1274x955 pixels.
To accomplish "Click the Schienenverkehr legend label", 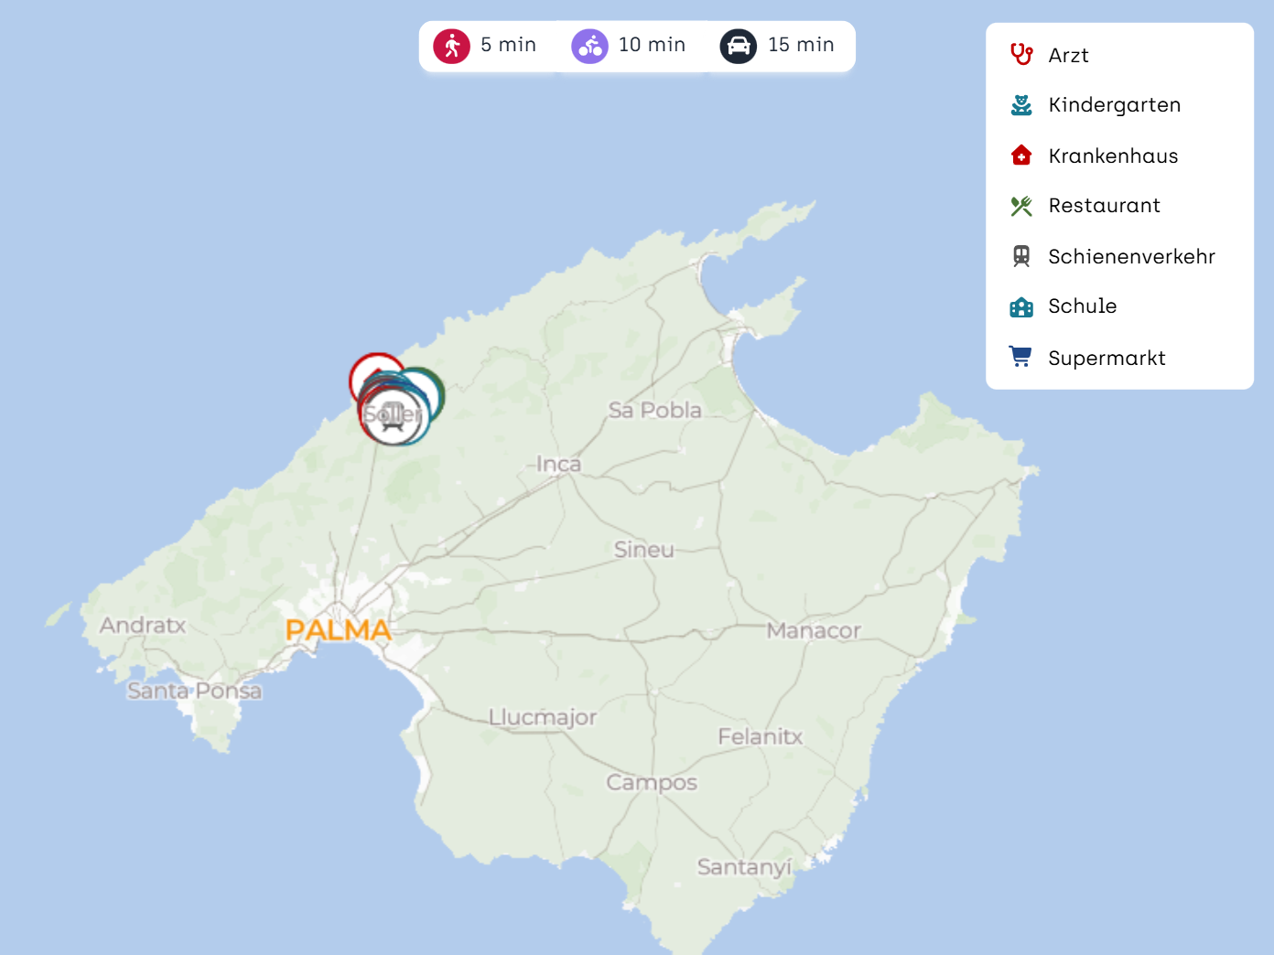I will (x=1131, y=257).
